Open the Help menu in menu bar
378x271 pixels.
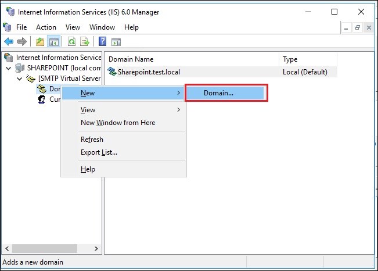[x=131, y=27]
